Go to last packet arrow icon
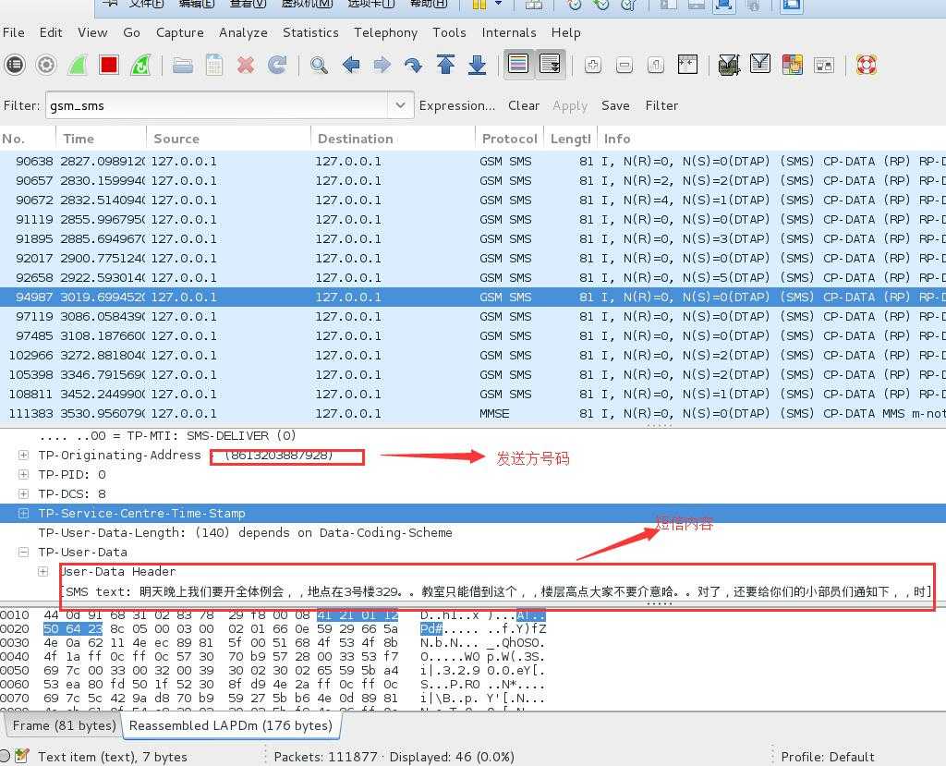 pyautogui.click(x=478, y=65)
